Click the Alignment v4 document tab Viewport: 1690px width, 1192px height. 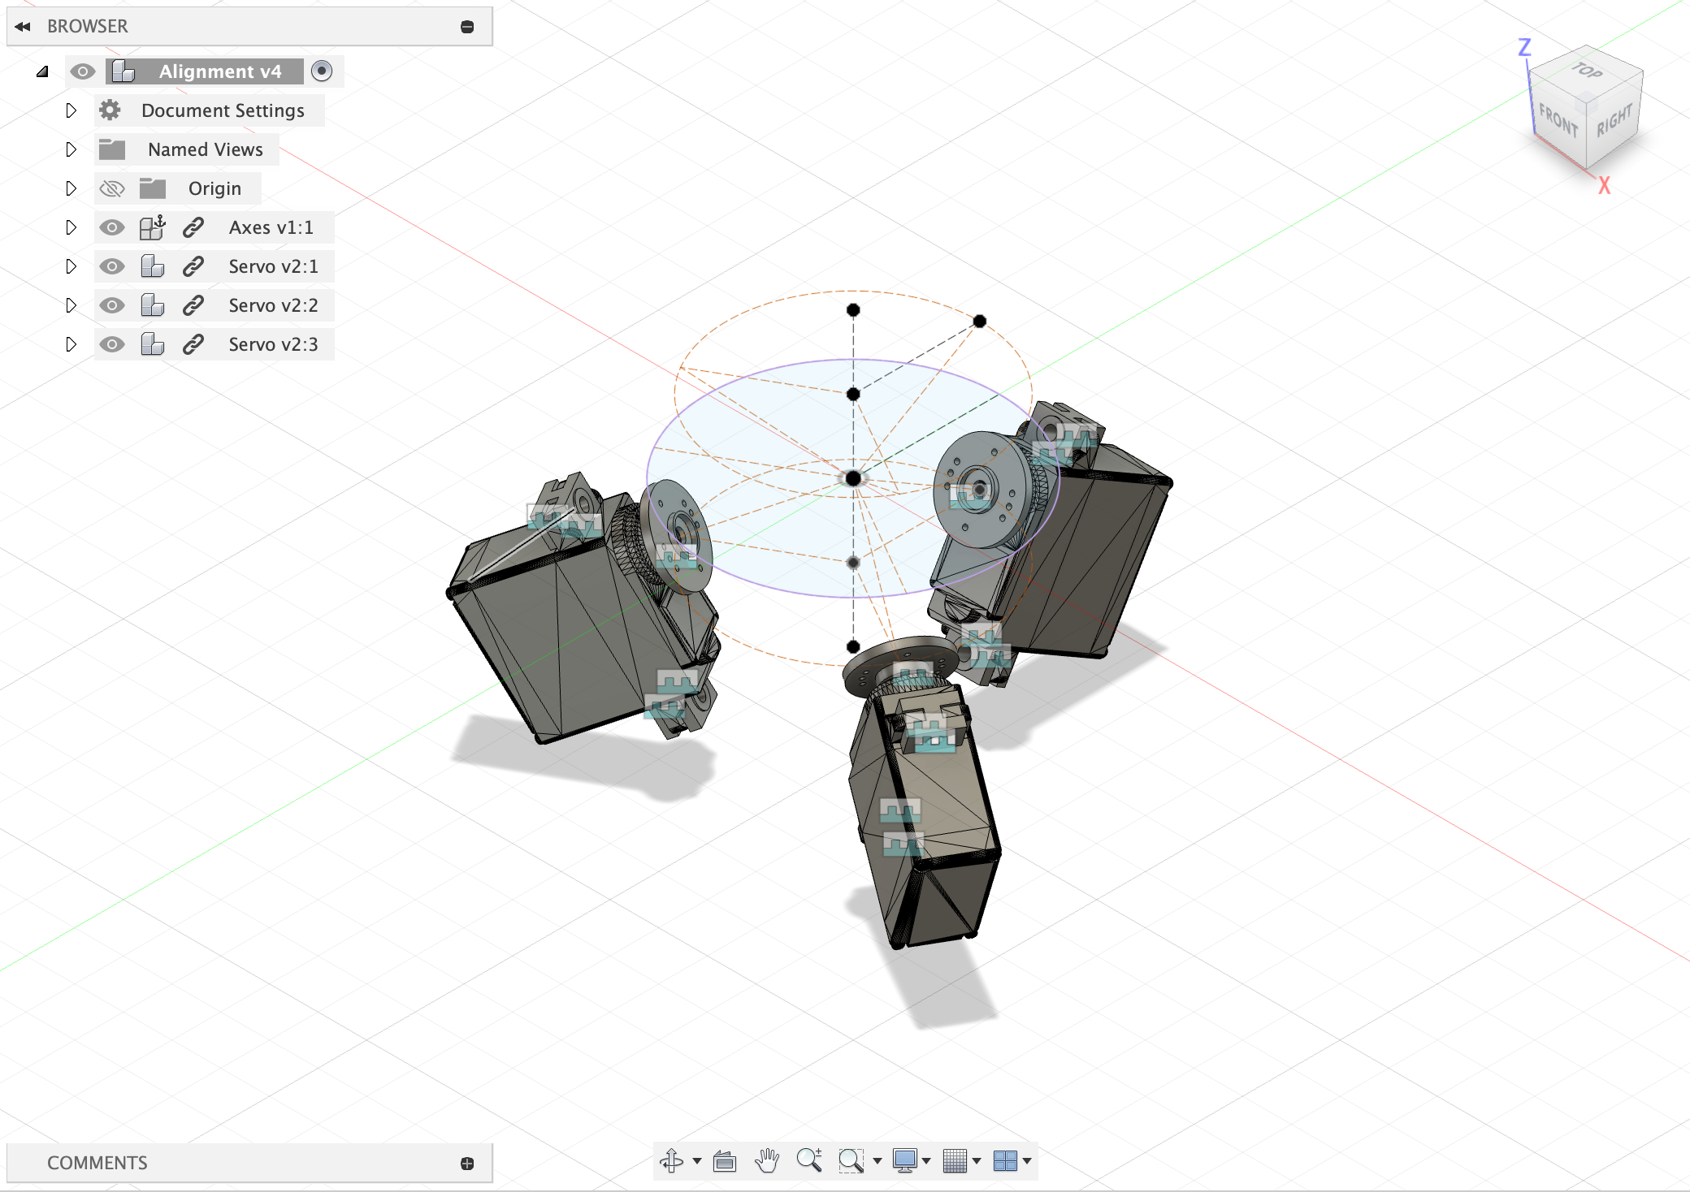tap(219, 71)
